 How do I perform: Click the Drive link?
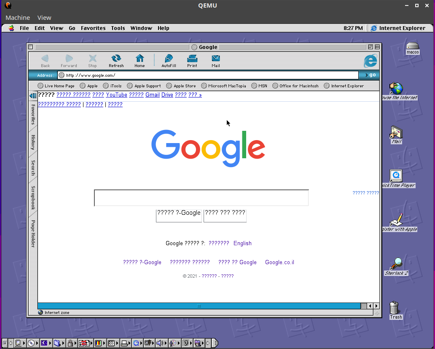[x=167, y=95]
